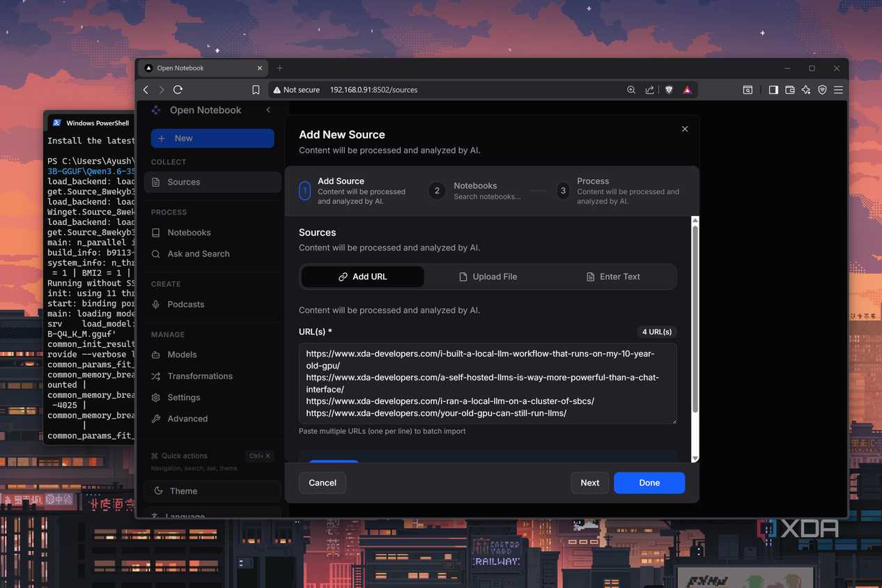Click the Next button
The height and width of the screenshot is (588, 882).
point(590,483)
